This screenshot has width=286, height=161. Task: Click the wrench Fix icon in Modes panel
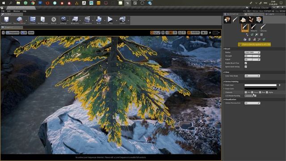(259, 39)
